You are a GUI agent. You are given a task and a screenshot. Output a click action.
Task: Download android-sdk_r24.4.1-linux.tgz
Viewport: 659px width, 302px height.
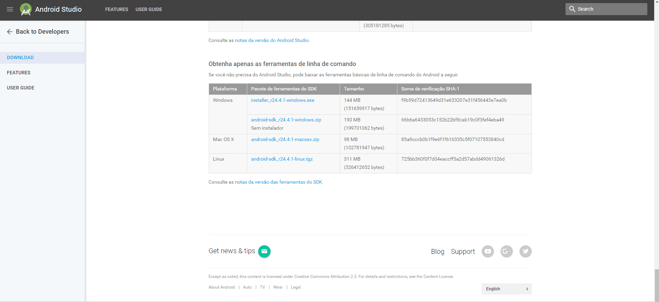[282, 159]
